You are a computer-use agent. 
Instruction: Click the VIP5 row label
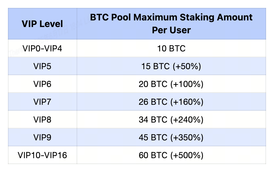[42, 67]
